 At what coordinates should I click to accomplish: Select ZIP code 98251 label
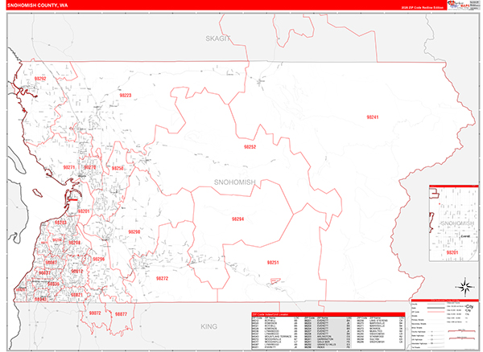(x=273, y=263)
